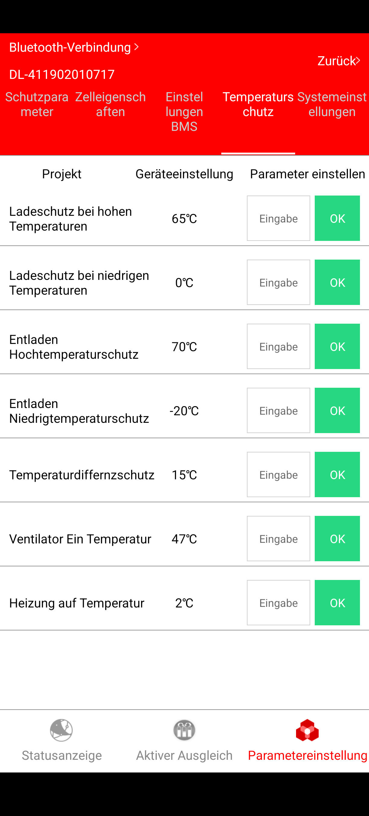Confirm Ladeschutz bei hohen Temperaturen with OK
Image resolution: width=369 pixels, height=816 pixels.
337,218
